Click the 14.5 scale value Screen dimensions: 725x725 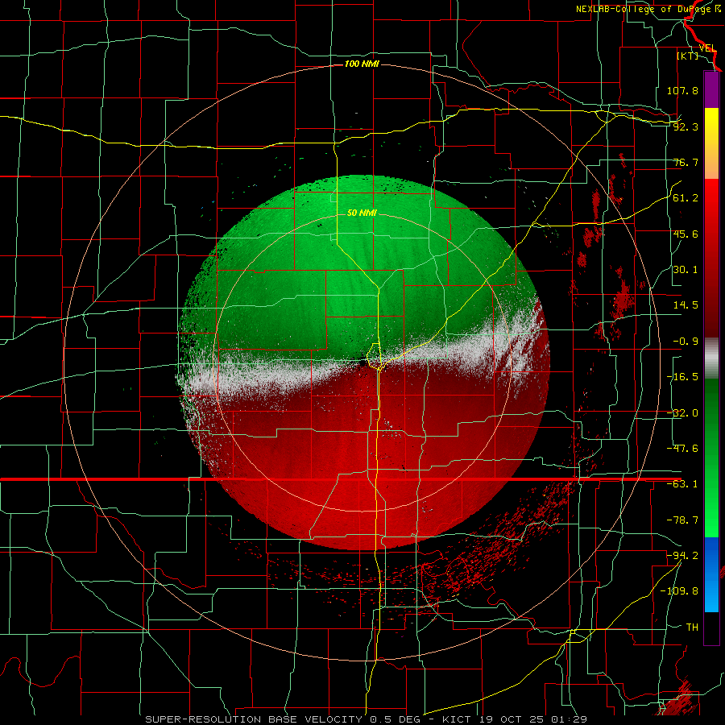click(686, 305)
